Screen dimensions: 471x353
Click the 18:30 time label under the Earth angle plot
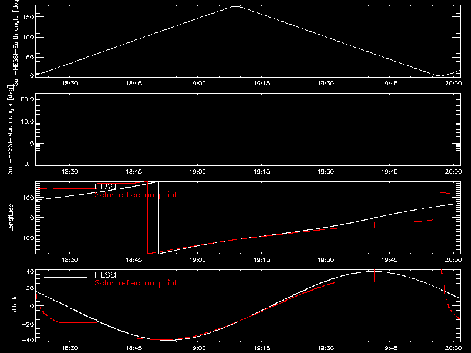click(69, 84)
